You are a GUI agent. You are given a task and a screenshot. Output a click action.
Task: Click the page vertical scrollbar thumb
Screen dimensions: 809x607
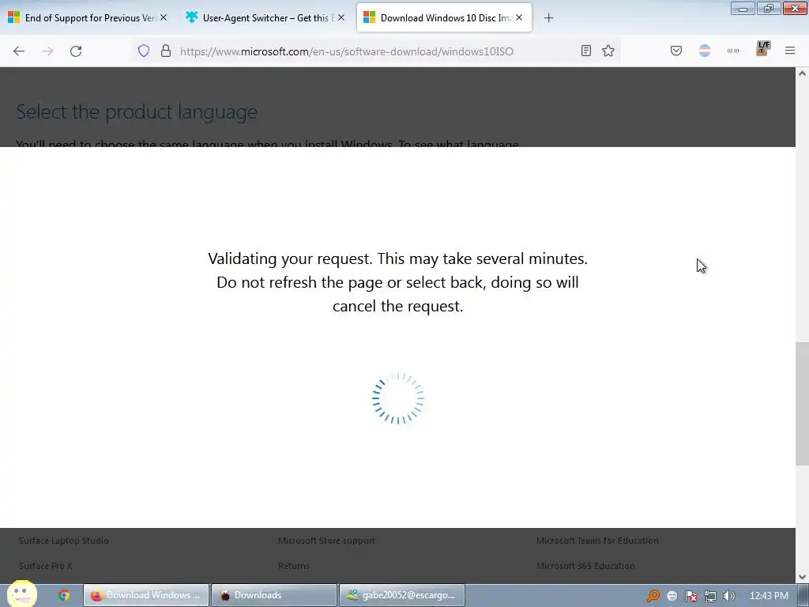pyautogui.click(x=802, y=403)
